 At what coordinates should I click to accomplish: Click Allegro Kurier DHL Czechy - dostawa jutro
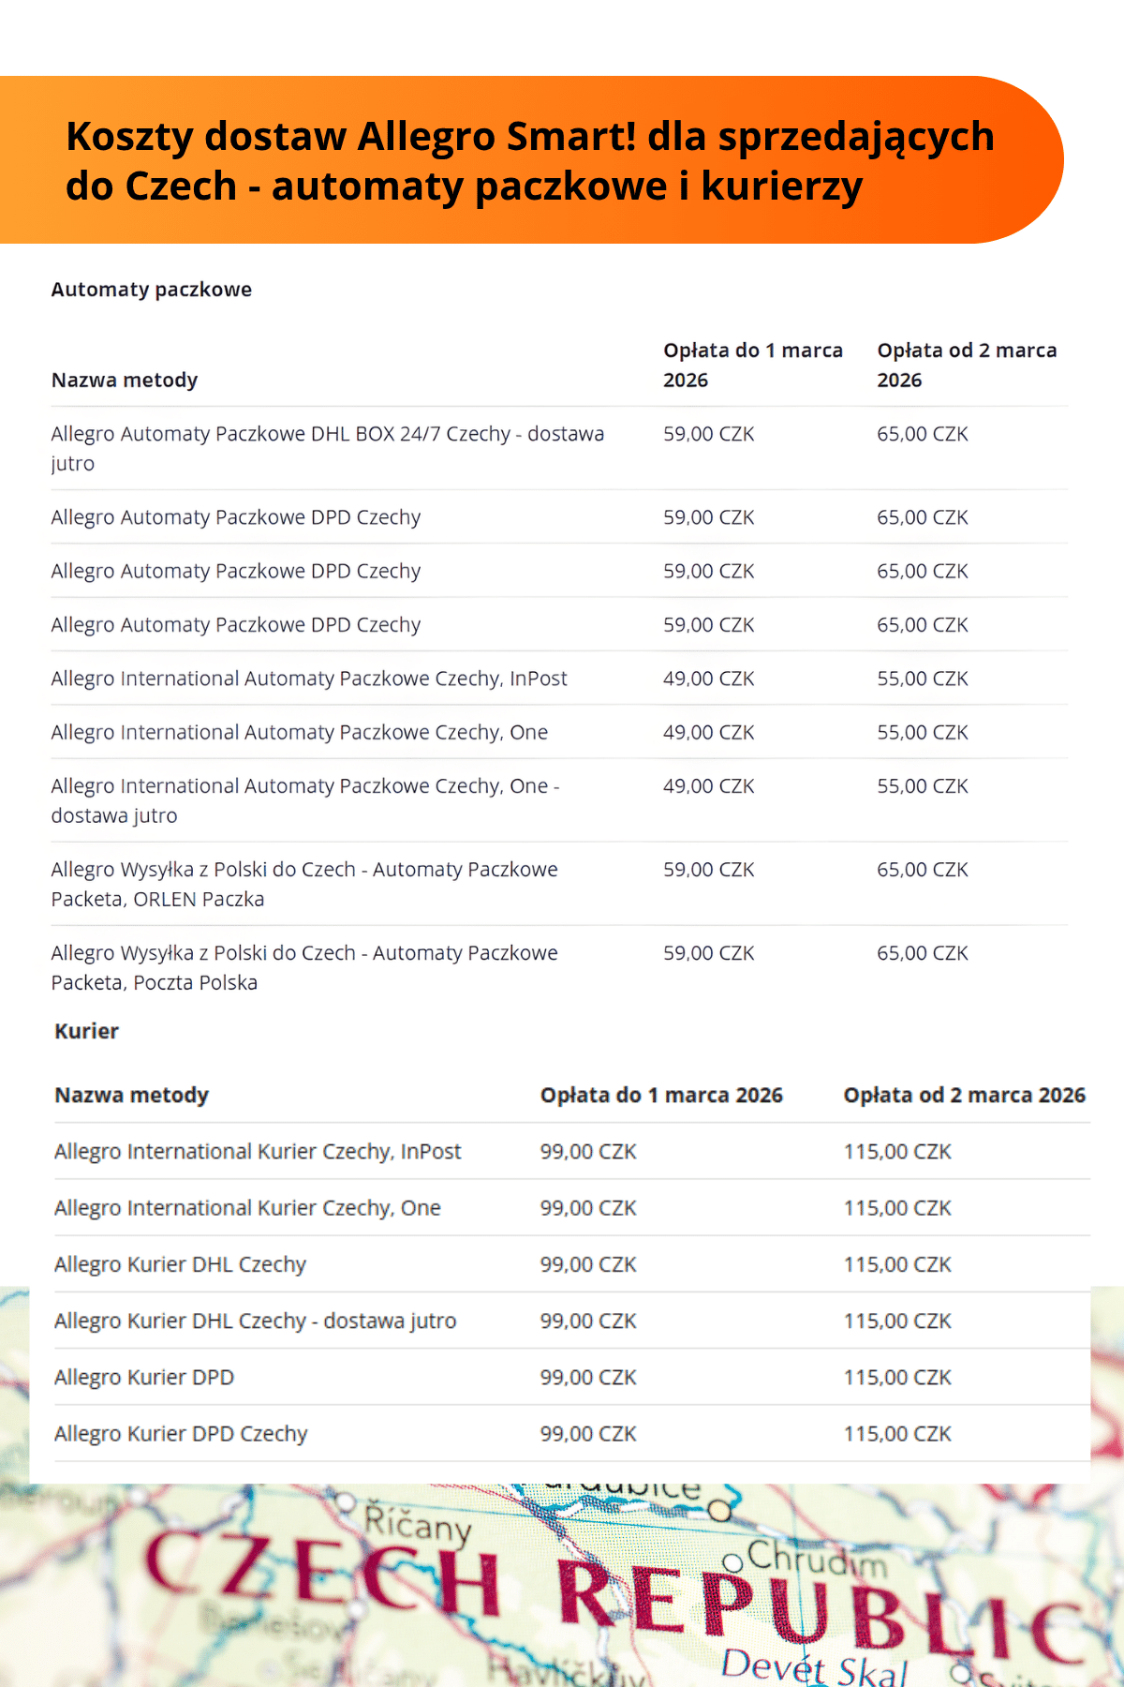[255, 1321]
